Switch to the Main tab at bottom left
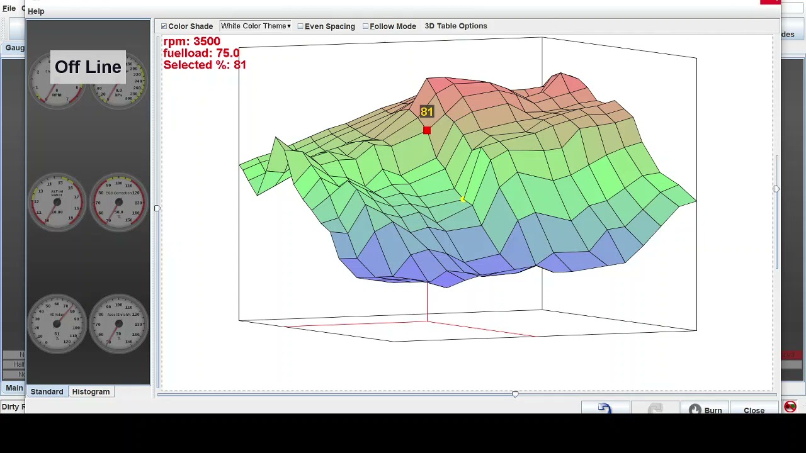This screenshot has height=453, width=806. (14, 388)
